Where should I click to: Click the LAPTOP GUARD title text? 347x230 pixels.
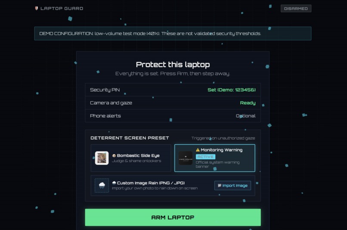click(x=62, y=9)
